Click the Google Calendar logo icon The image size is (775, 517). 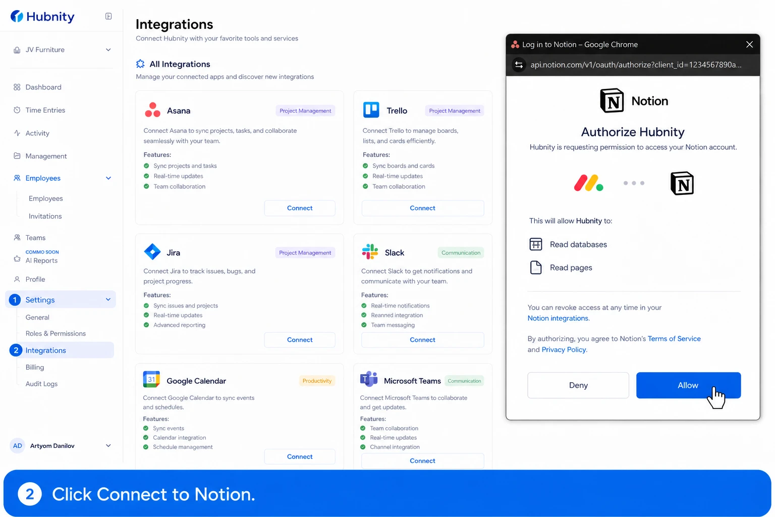[151, 379]
